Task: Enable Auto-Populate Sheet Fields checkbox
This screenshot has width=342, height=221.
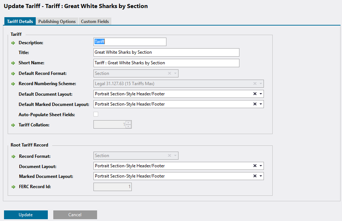Action: pyautogui.click(x=96, y=114)
